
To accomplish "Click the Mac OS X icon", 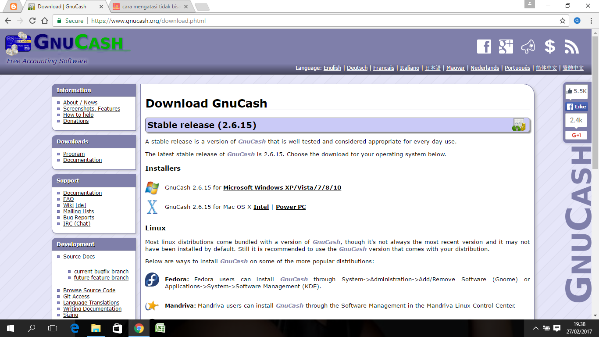I will point(152,207).
